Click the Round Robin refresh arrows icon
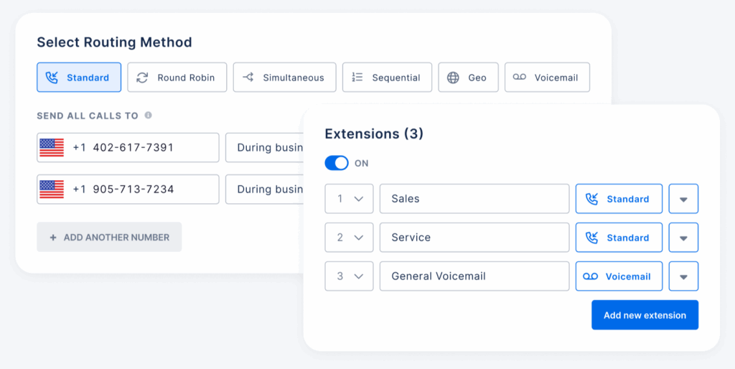Image resolution: width=735 pixels, height=369 pixels. click(142, 78)
